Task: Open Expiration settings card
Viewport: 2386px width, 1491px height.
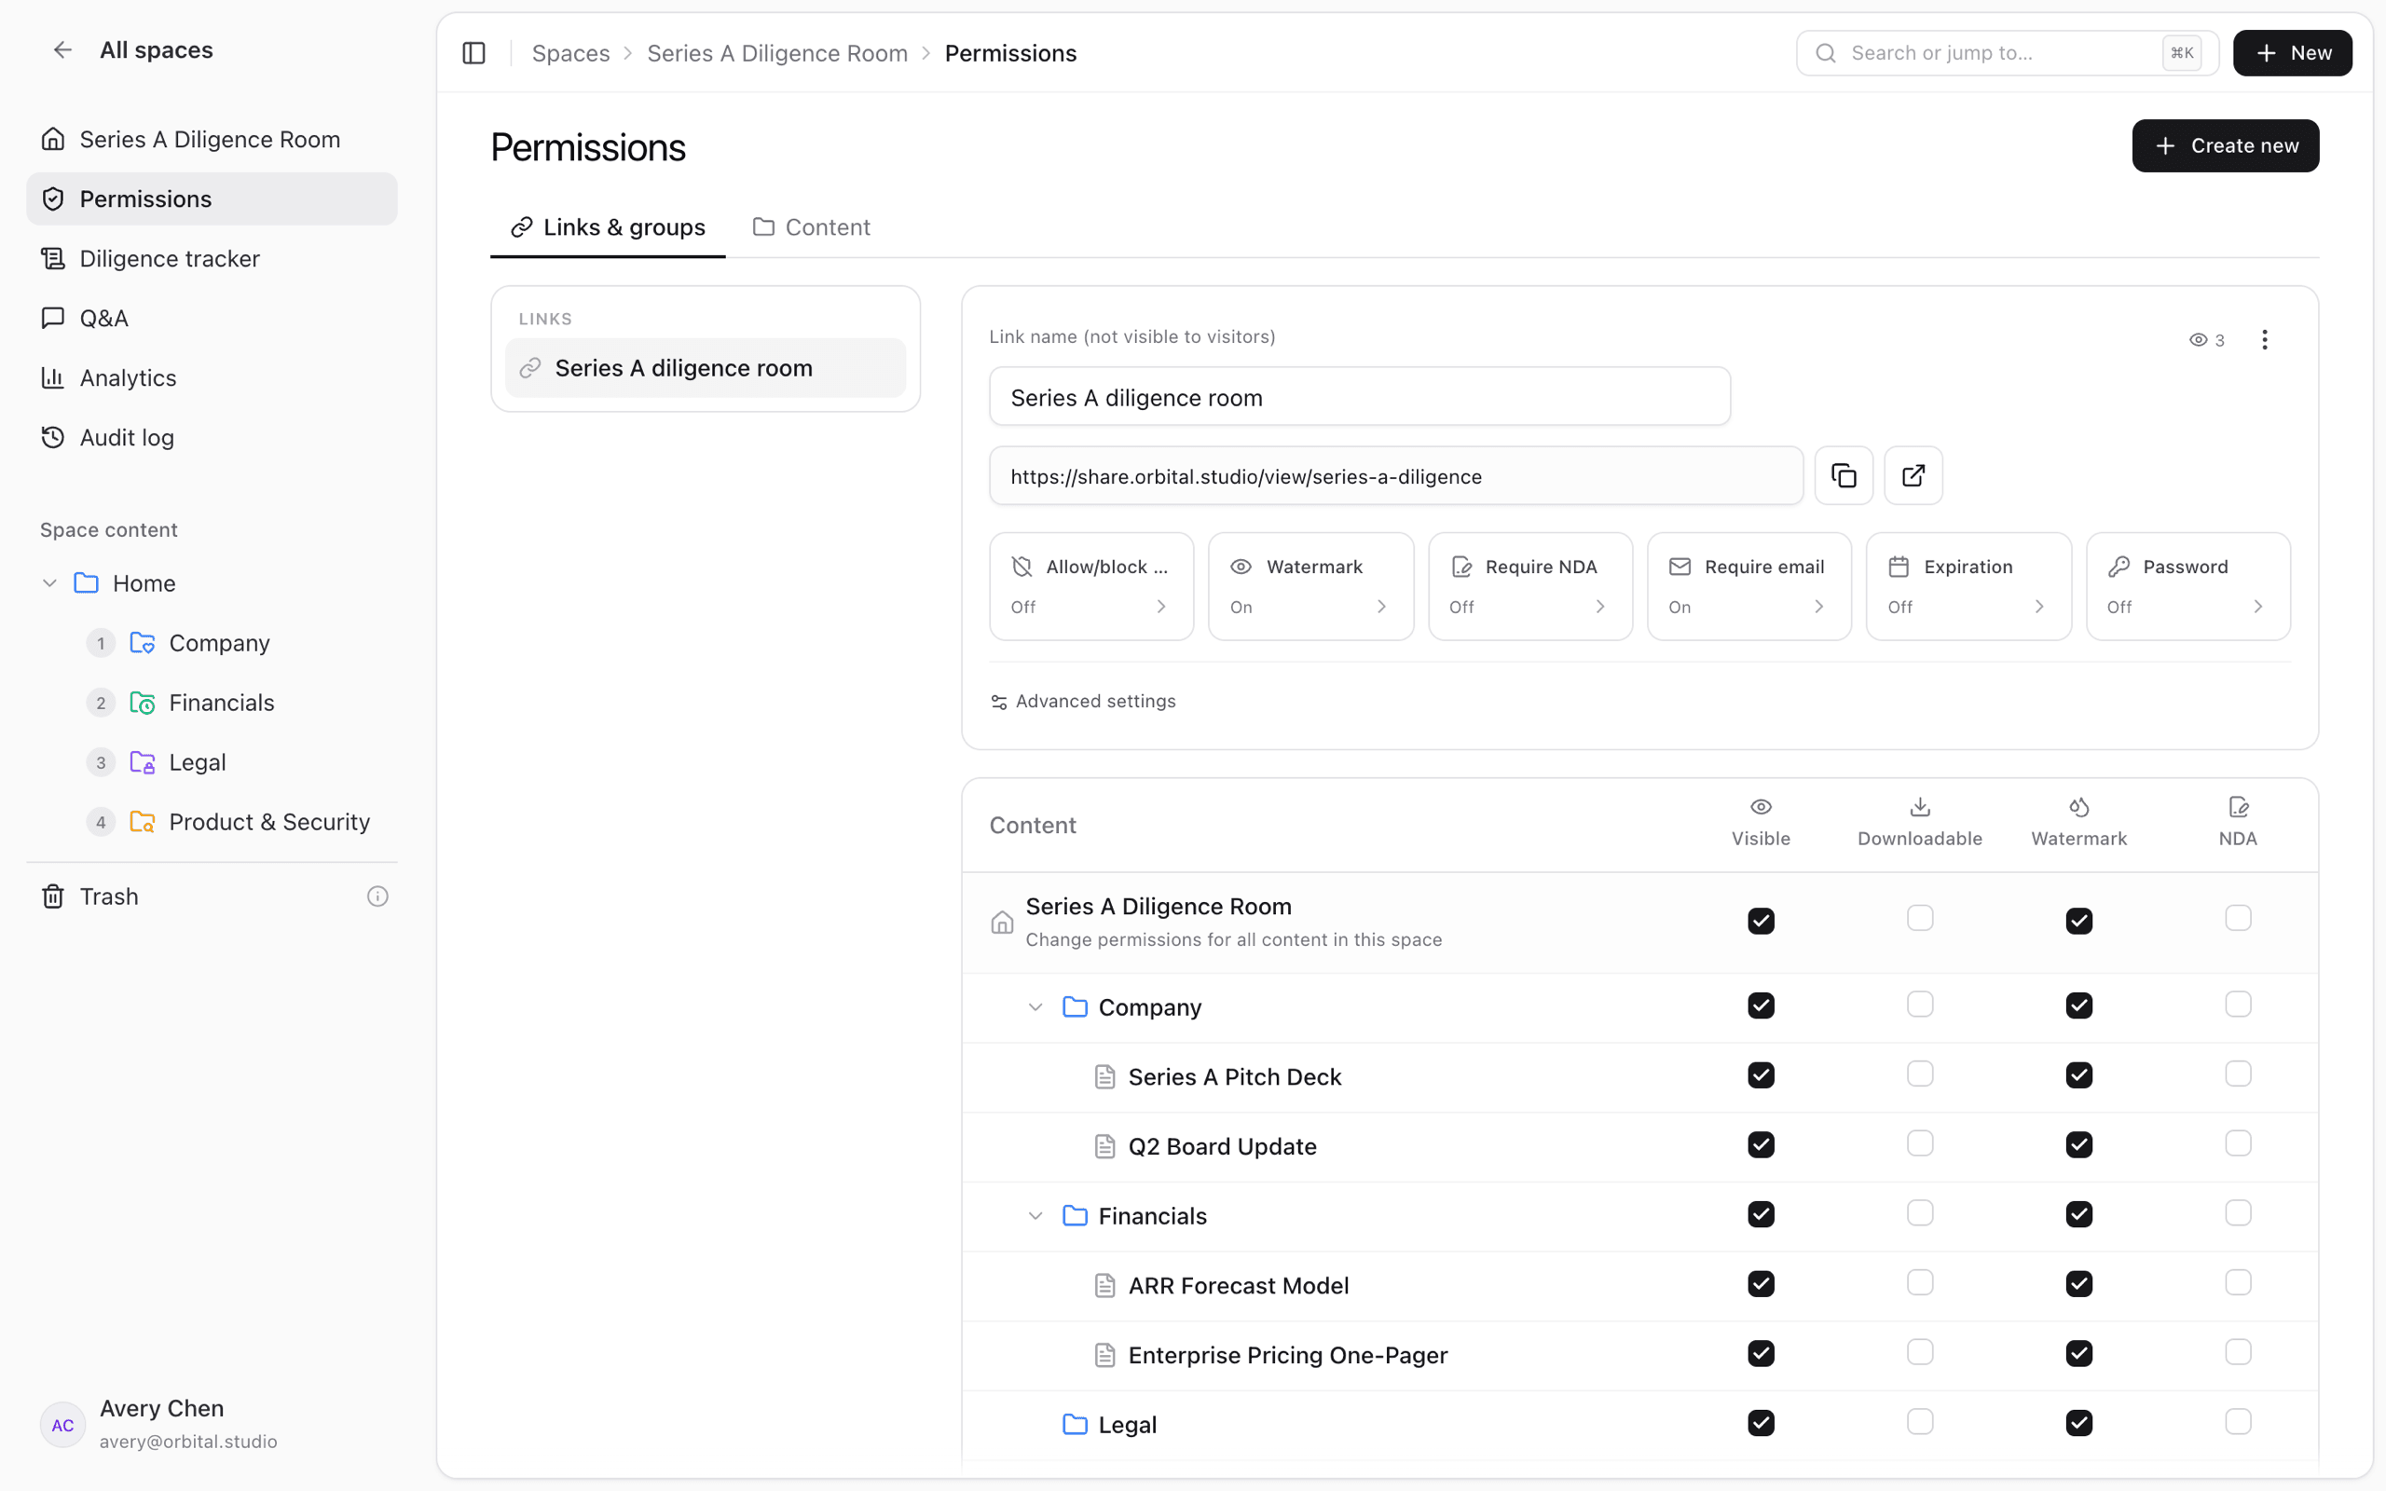Action: [x=1968, y=587]
